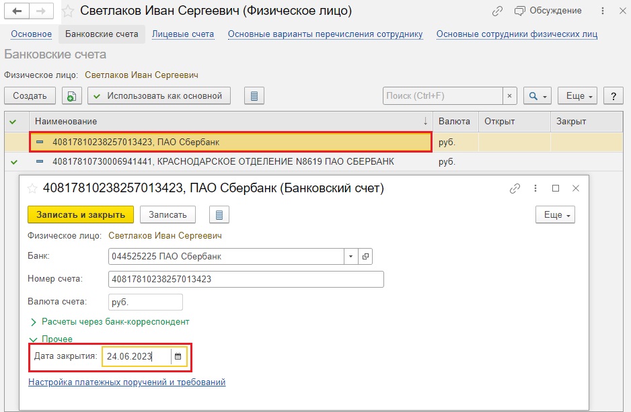The image size is (631, 412).
Task: Go forward with the right arrow button
Action: point(41,11)
